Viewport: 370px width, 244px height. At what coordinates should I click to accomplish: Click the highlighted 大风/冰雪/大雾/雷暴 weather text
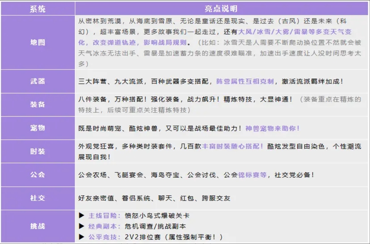click(273, 31)
